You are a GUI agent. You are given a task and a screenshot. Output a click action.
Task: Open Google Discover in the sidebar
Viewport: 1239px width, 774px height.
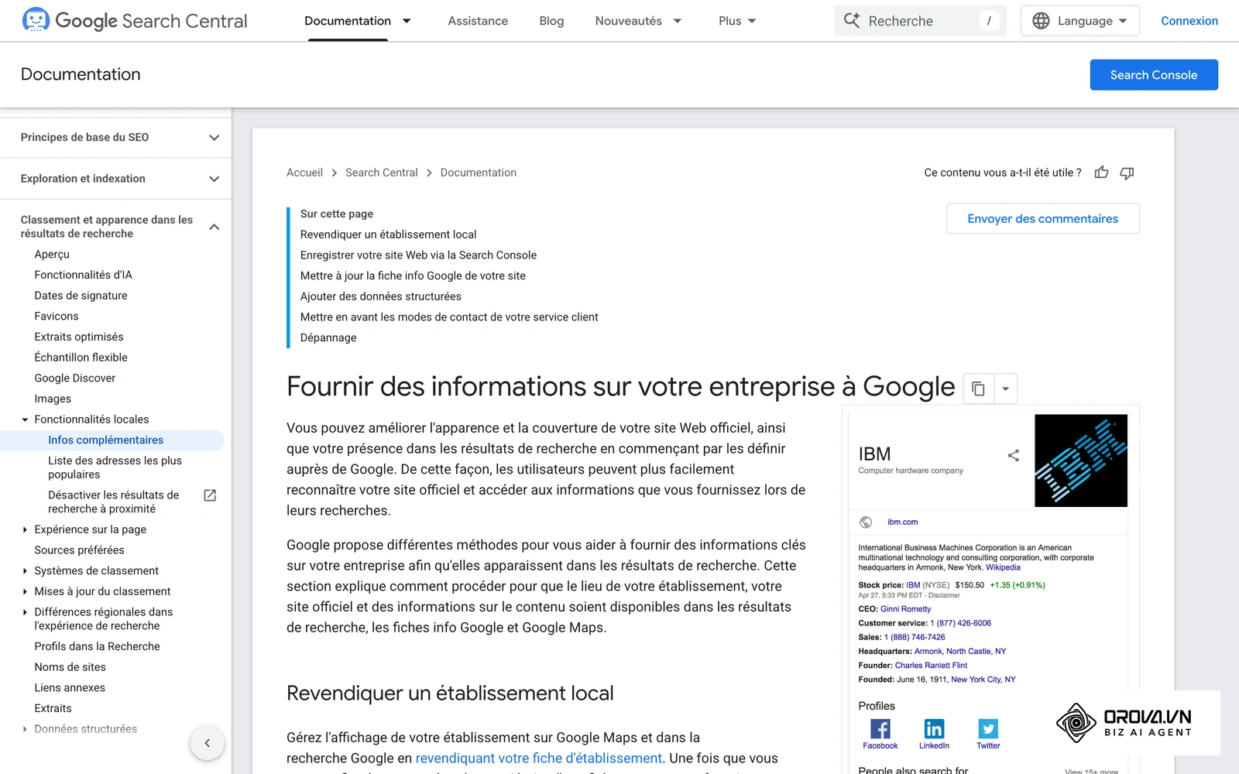[74, 378]
